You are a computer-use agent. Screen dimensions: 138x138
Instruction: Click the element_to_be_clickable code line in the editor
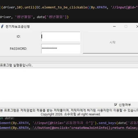coord(69,7)
